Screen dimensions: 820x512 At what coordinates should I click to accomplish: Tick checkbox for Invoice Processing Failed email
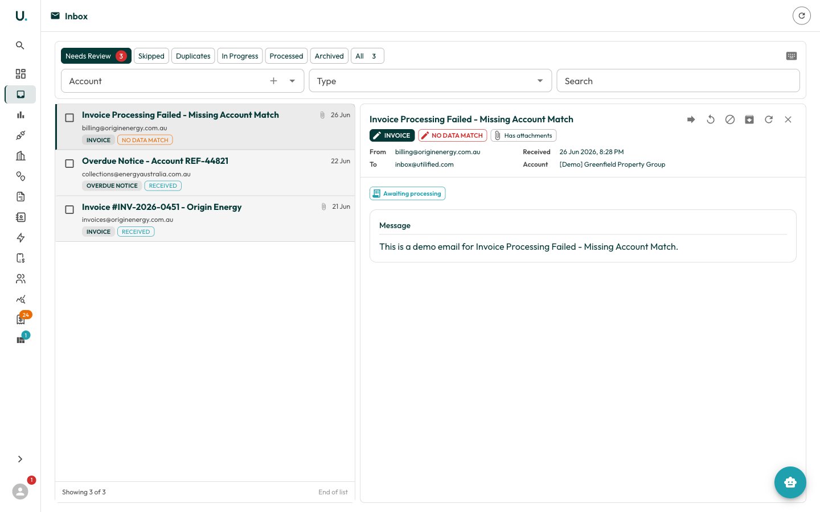(x=69, y=118)
